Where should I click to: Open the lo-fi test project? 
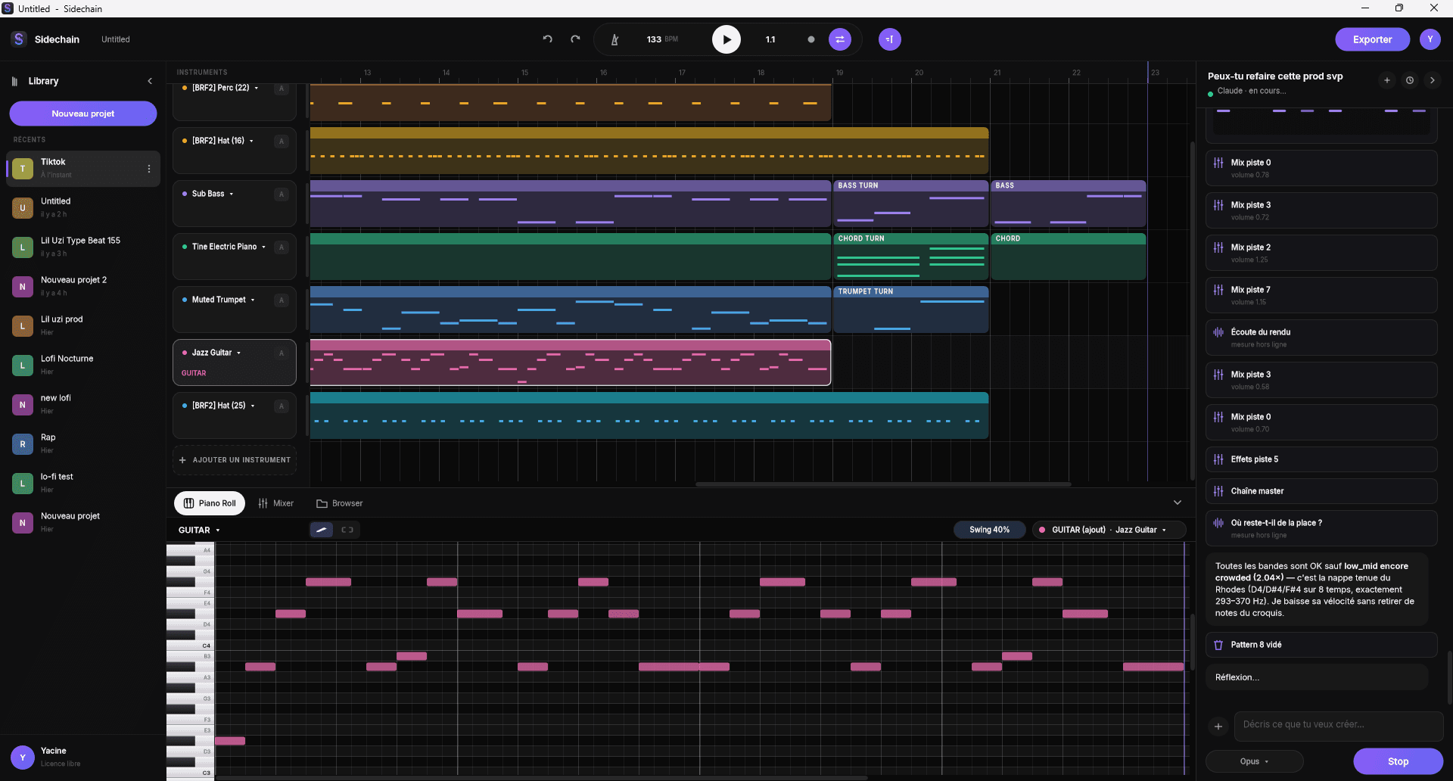pyautogui.click(x=83, y=483)
